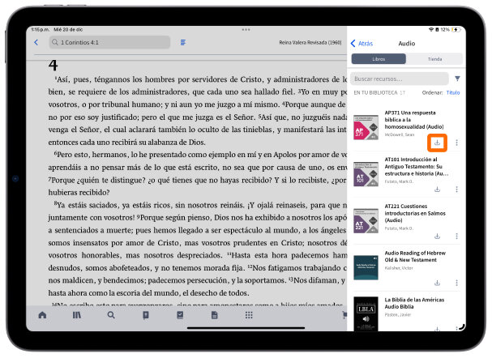
Task: Select 'AT221 Cuestiones introductorias en Salmos' title
Action: [x=415, y=213]
